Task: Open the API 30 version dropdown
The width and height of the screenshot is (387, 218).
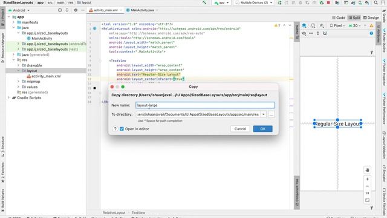Action: 355,25
